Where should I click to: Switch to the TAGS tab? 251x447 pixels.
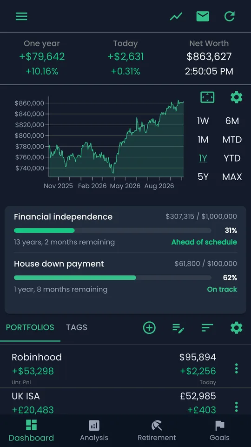tap(77, 327)
